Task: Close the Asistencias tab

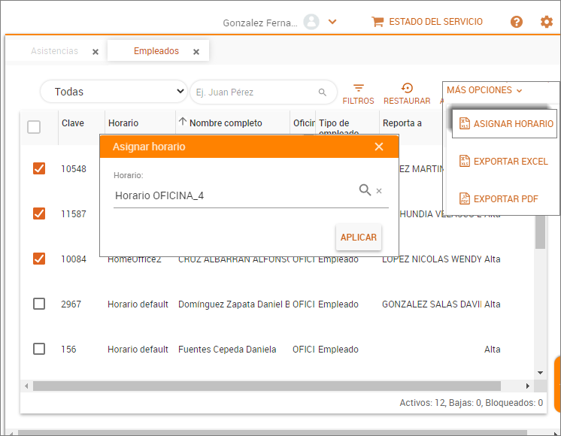Action: pyautogui.click(x=96, y=52)
